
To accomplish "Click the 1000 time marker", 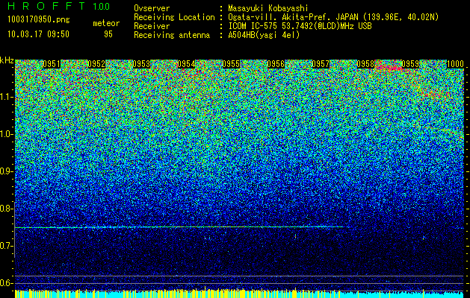I will click(x=455, y=64).
